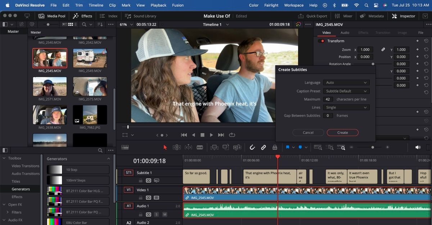Toggle the Zoom X/Y link icon
The width and height of the screenshot is (432, 225).
pos(383,50)
